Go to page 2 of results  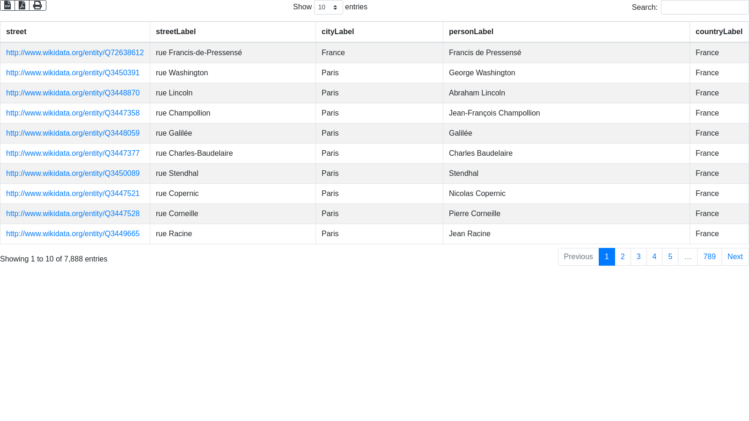click(x=623, y=257)
